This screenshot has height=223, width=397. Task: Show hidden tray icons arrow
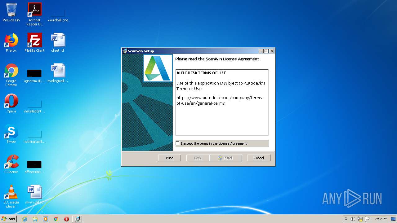click(346, 219)
